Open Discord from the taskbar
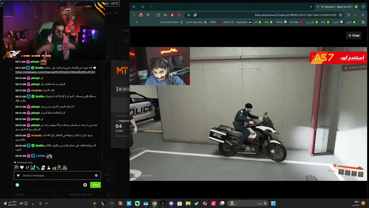369x208 pixels. pyautogui.click(x=171, y=203)
